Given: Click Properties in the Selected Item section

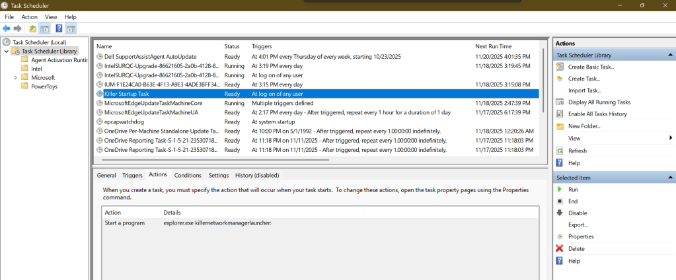Looking at the screenshot, I should pos(581,237).
